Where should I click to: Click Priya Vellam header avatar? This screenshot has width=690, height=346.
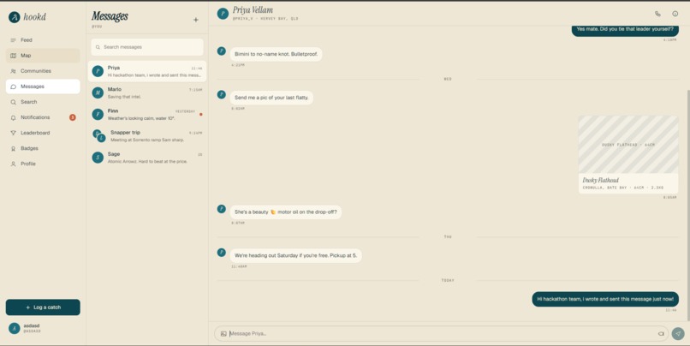223,14
